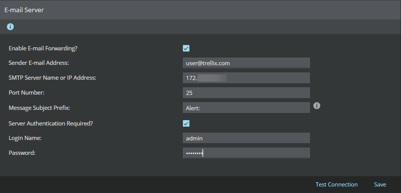Click the Message Subject Prefix field
This screenshot has height=193, width=401.
pyautogui.click(x=246, y=108)
